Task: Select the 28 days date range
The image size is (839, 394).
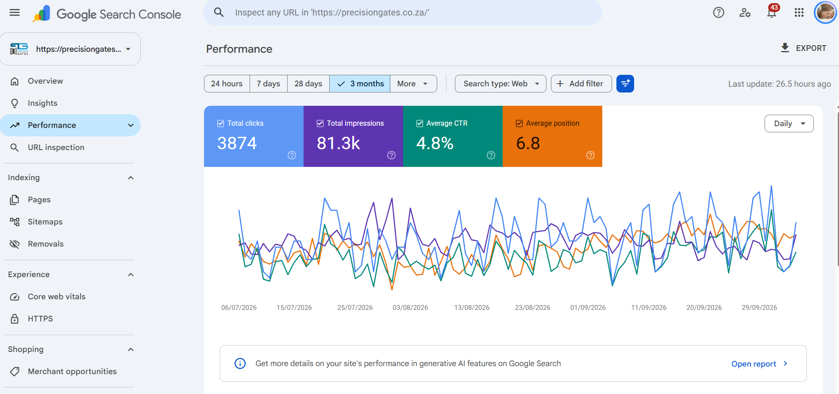Action: click(x=308, y=84)
